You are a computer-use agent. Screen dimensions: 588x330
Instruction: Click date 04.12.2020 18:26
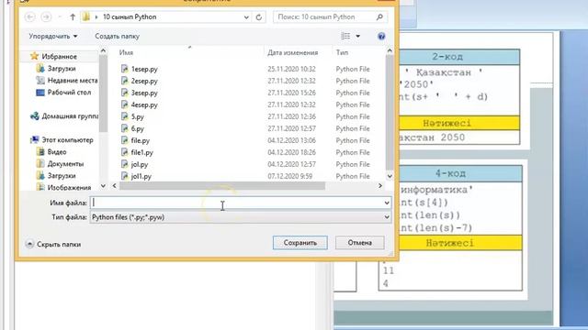pos(291,152)
